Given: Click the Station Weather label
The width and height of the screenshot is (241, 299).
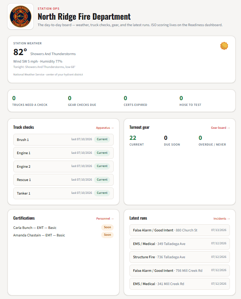Looking at the screenshot, I should [x=27, y=43].
